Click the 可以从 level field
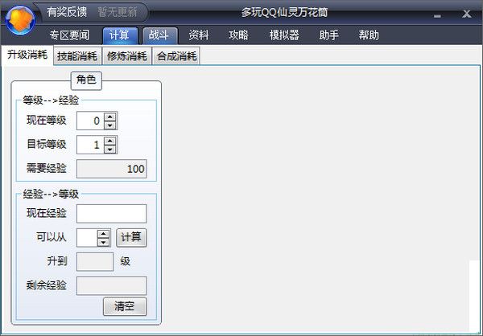 point(87,238)
